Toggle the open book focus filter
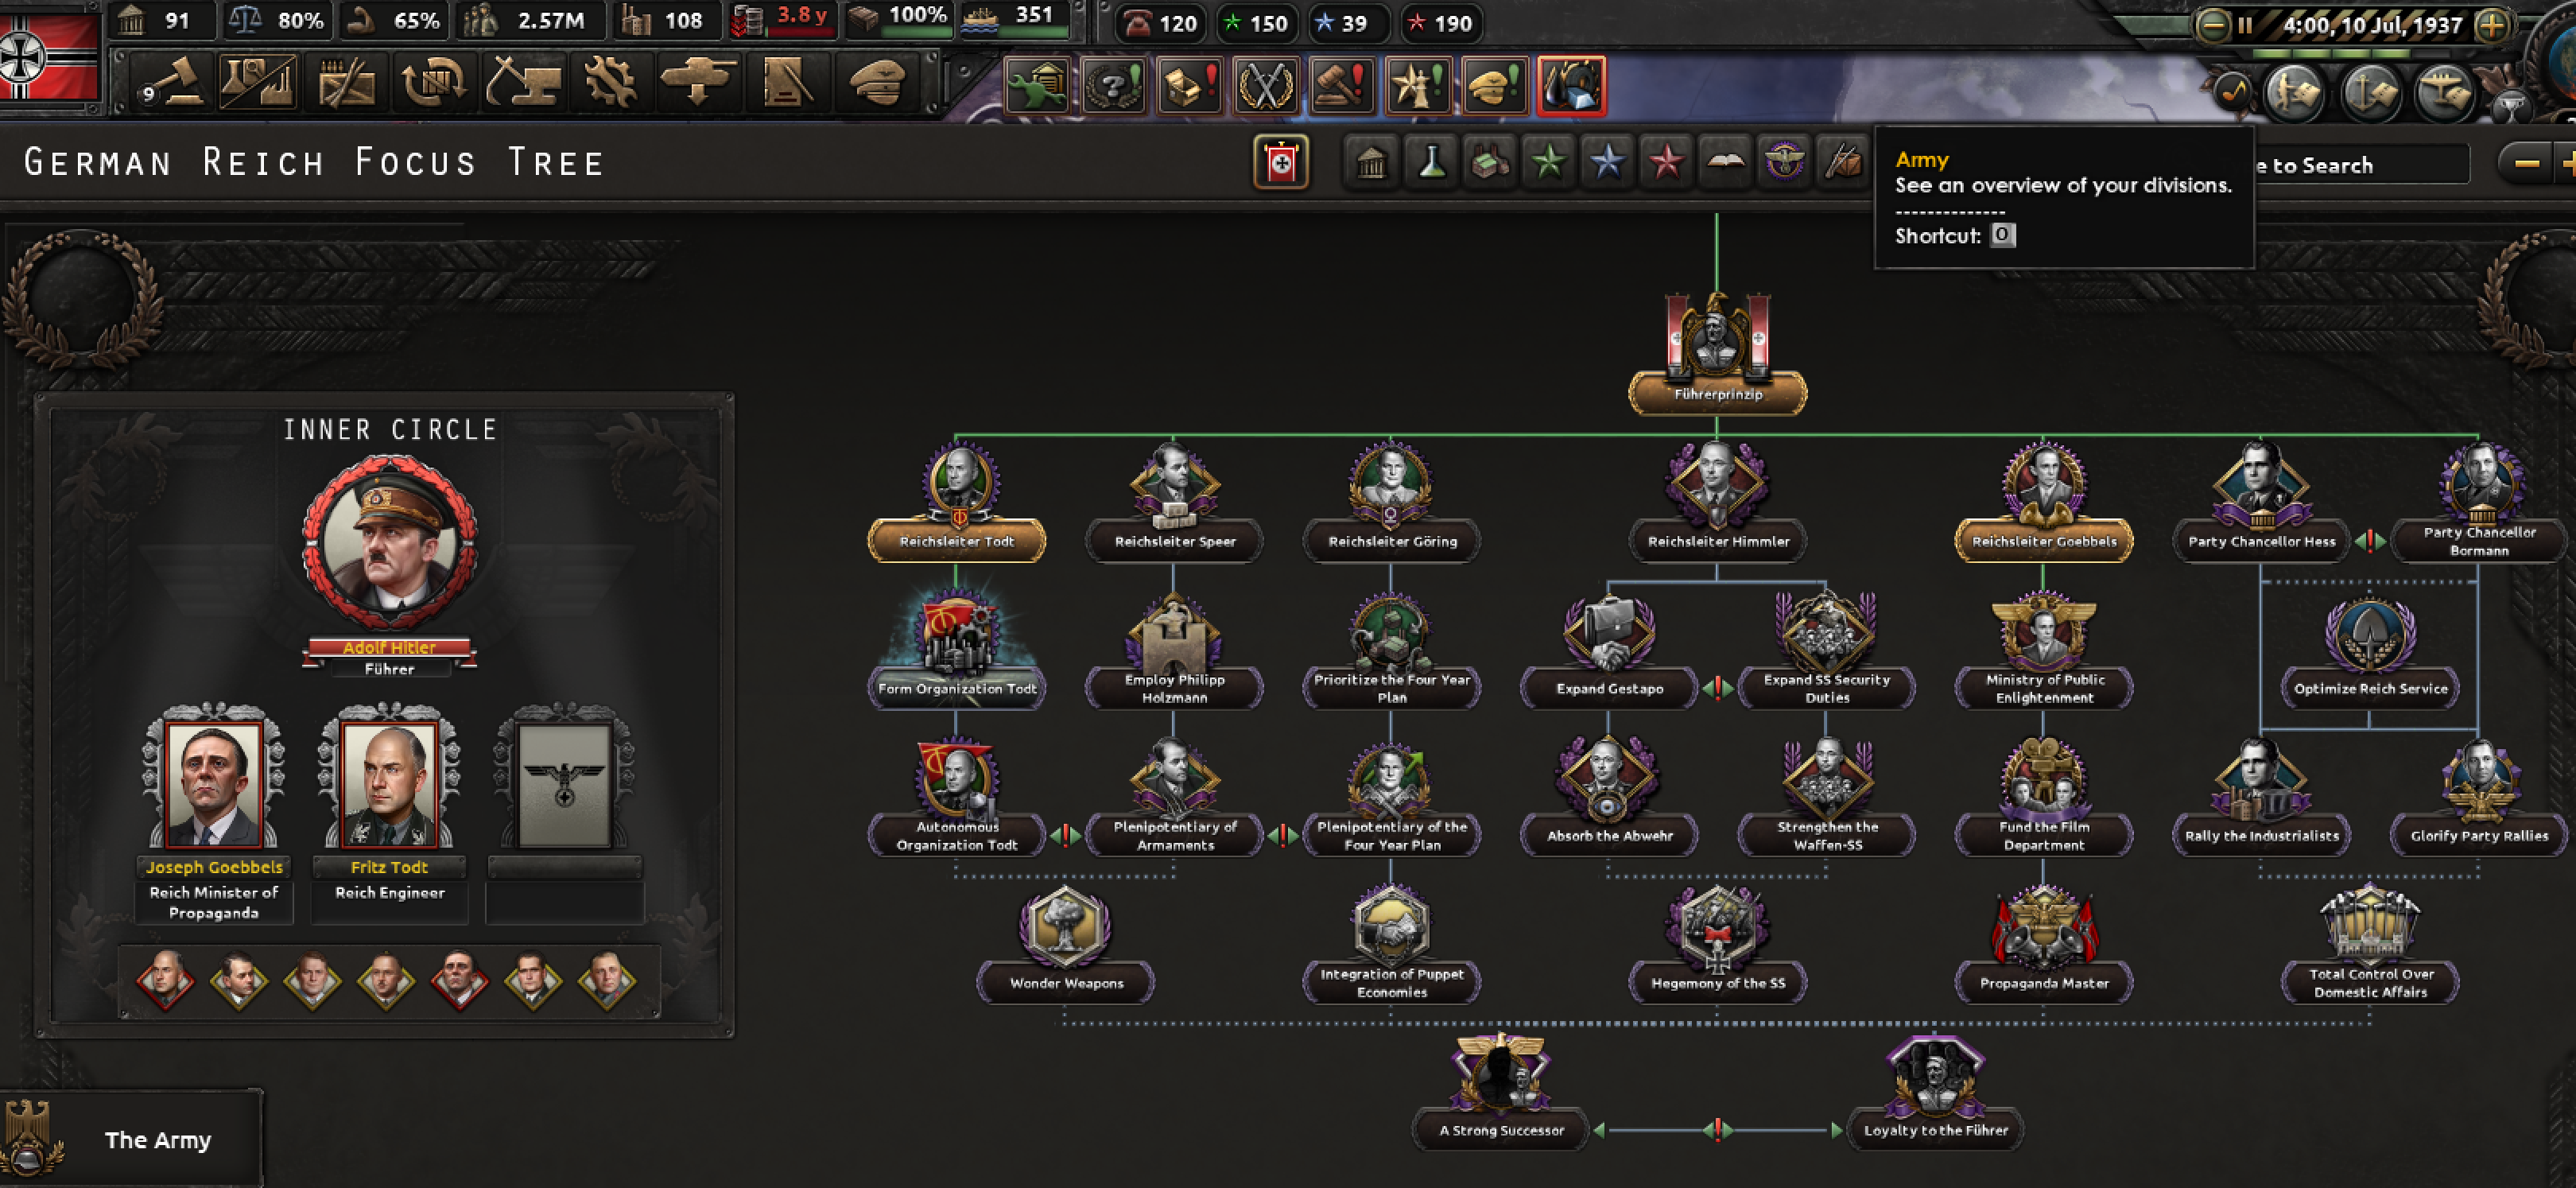Screen dimensions: 2576x1188 click(x=1725, y=161)
